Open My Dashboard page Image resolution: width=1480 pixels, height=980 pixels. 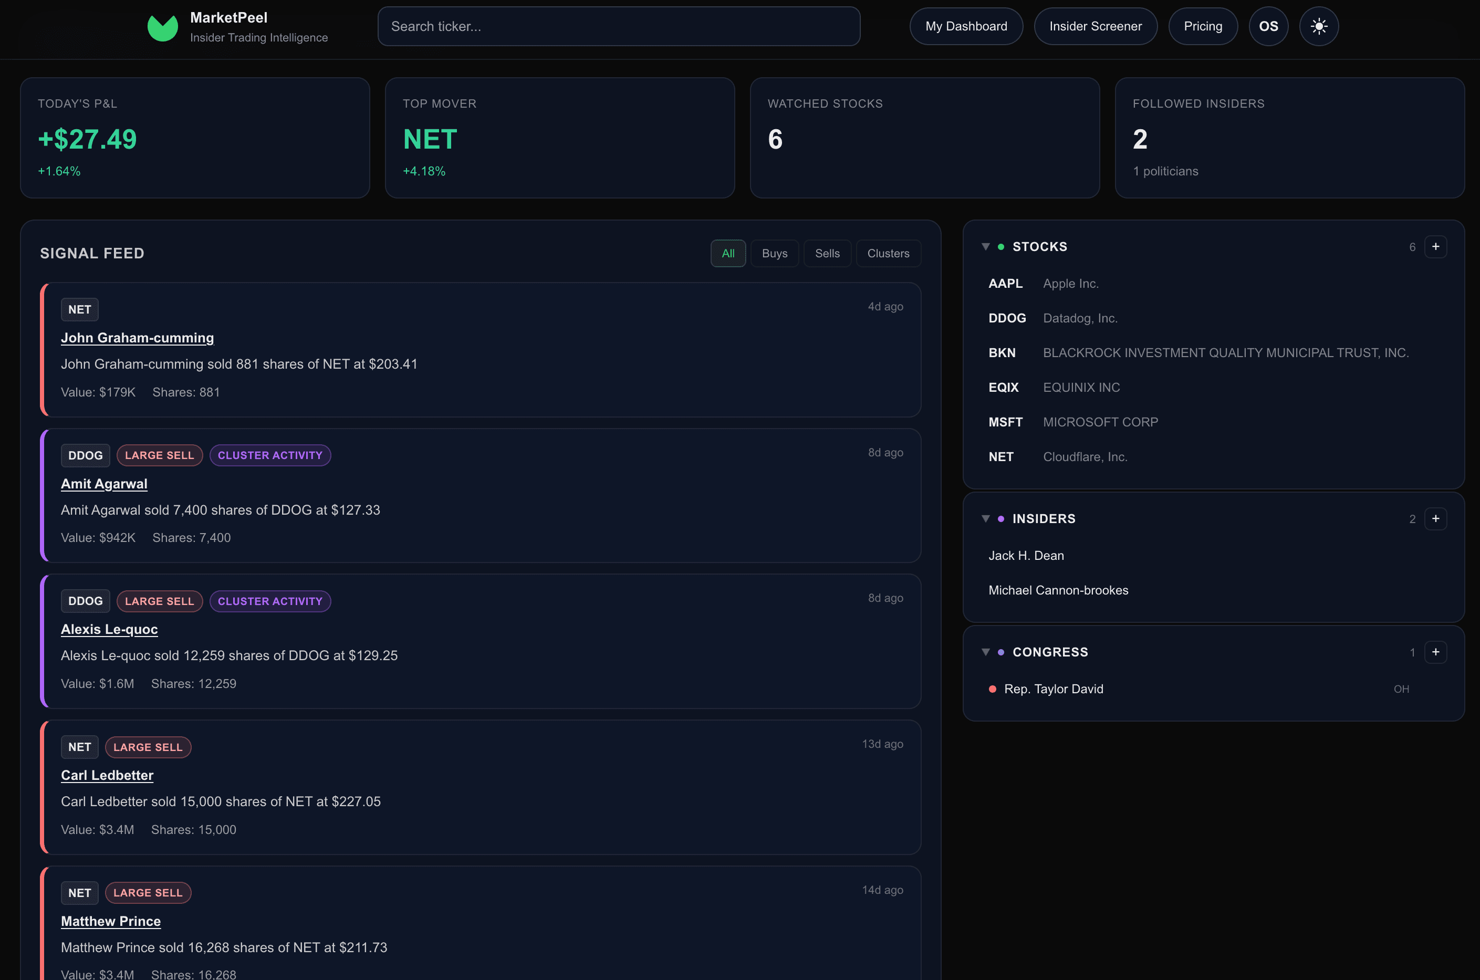(966, 26)
